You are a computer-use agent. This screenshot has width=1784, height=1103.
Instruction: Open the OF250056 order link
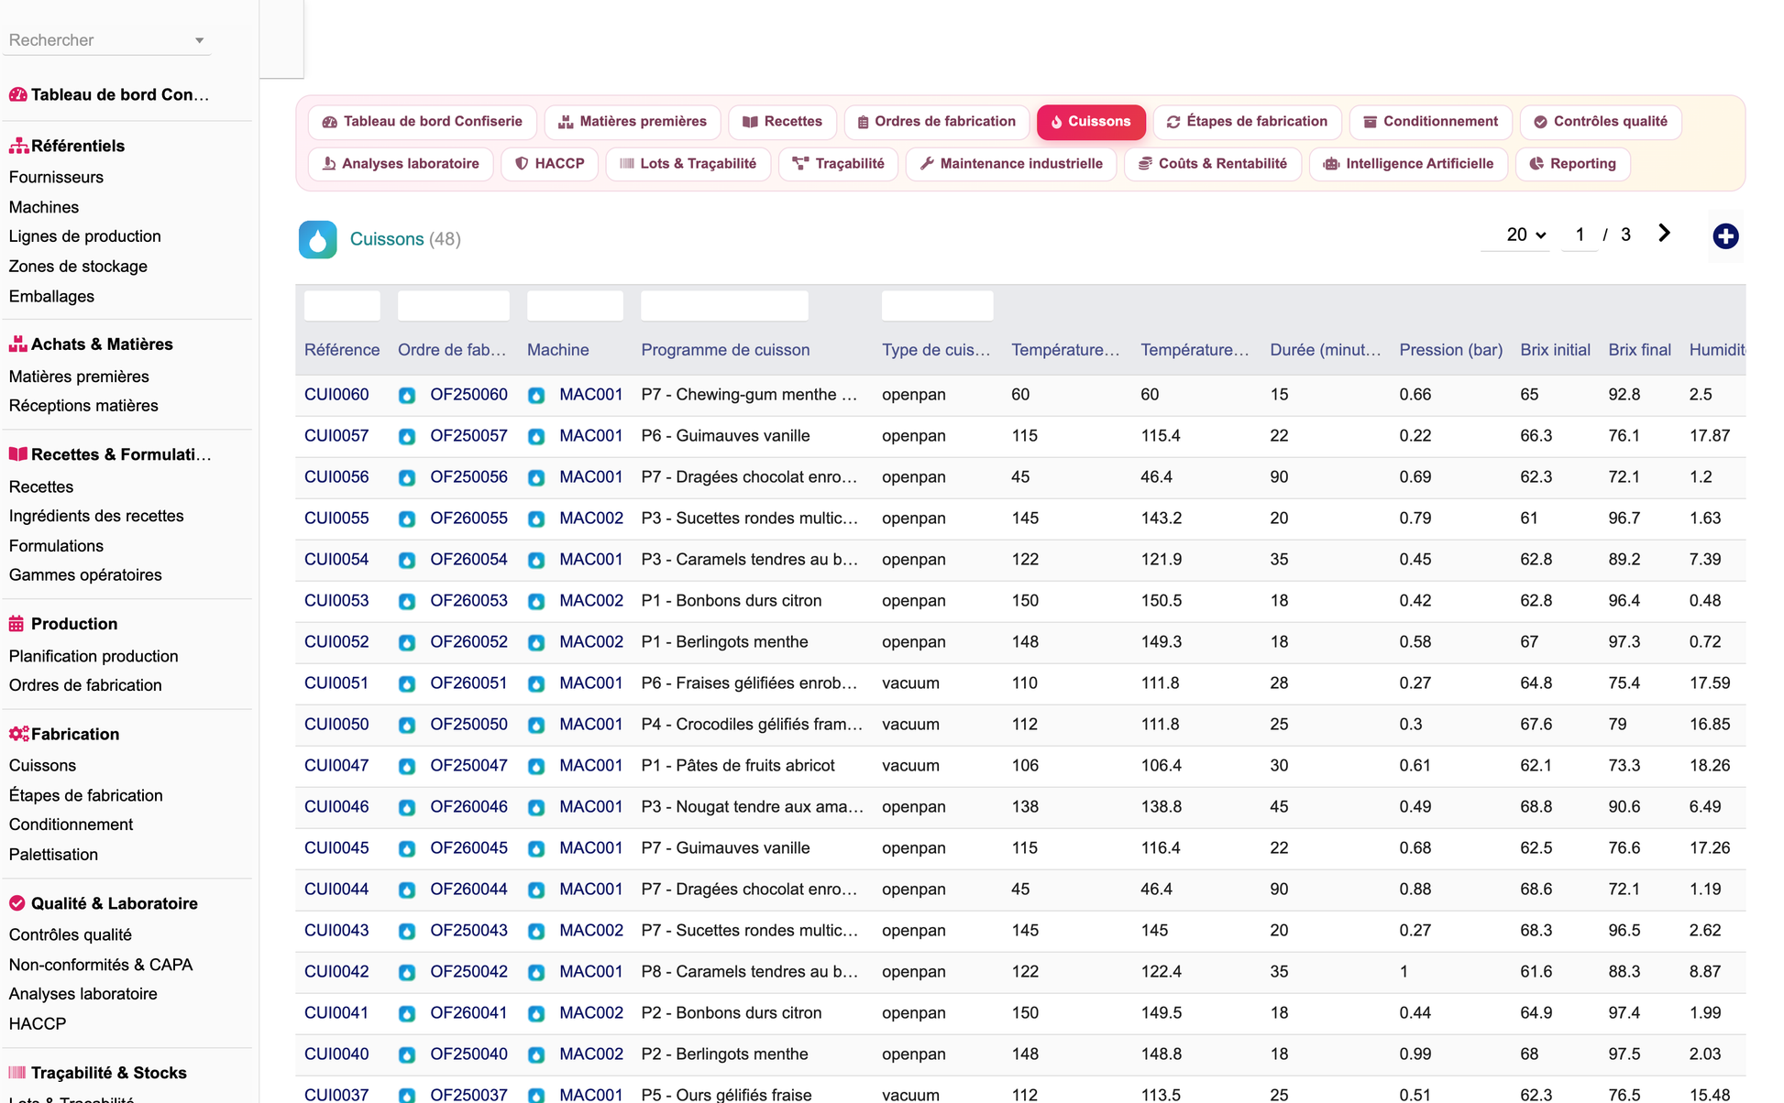pyautogui.click(x=468, y=477)
